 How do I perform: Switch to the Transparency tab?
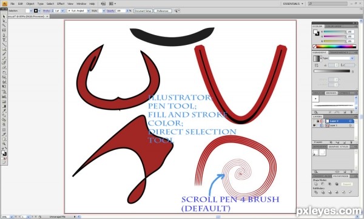pos(339,53)
